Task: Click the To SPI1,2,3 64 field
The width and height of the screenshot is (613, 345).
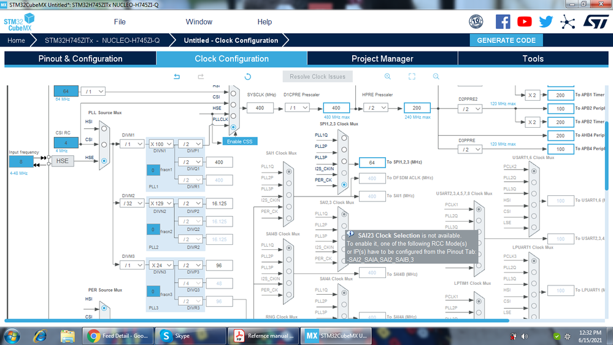Action: [372, 162]
